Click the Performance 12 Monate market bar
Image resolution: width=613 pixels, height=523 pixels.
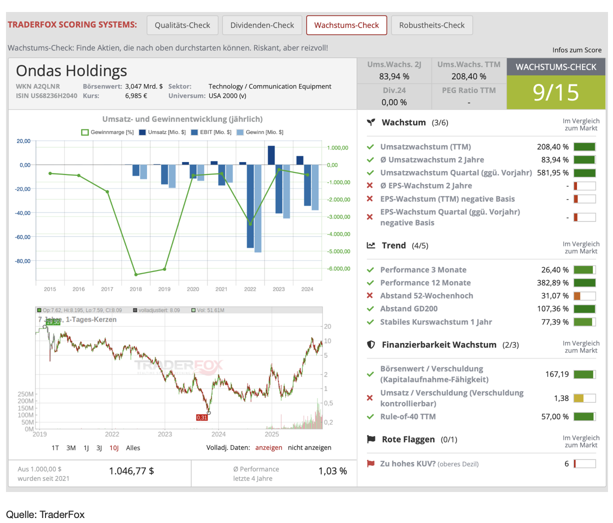584,283
